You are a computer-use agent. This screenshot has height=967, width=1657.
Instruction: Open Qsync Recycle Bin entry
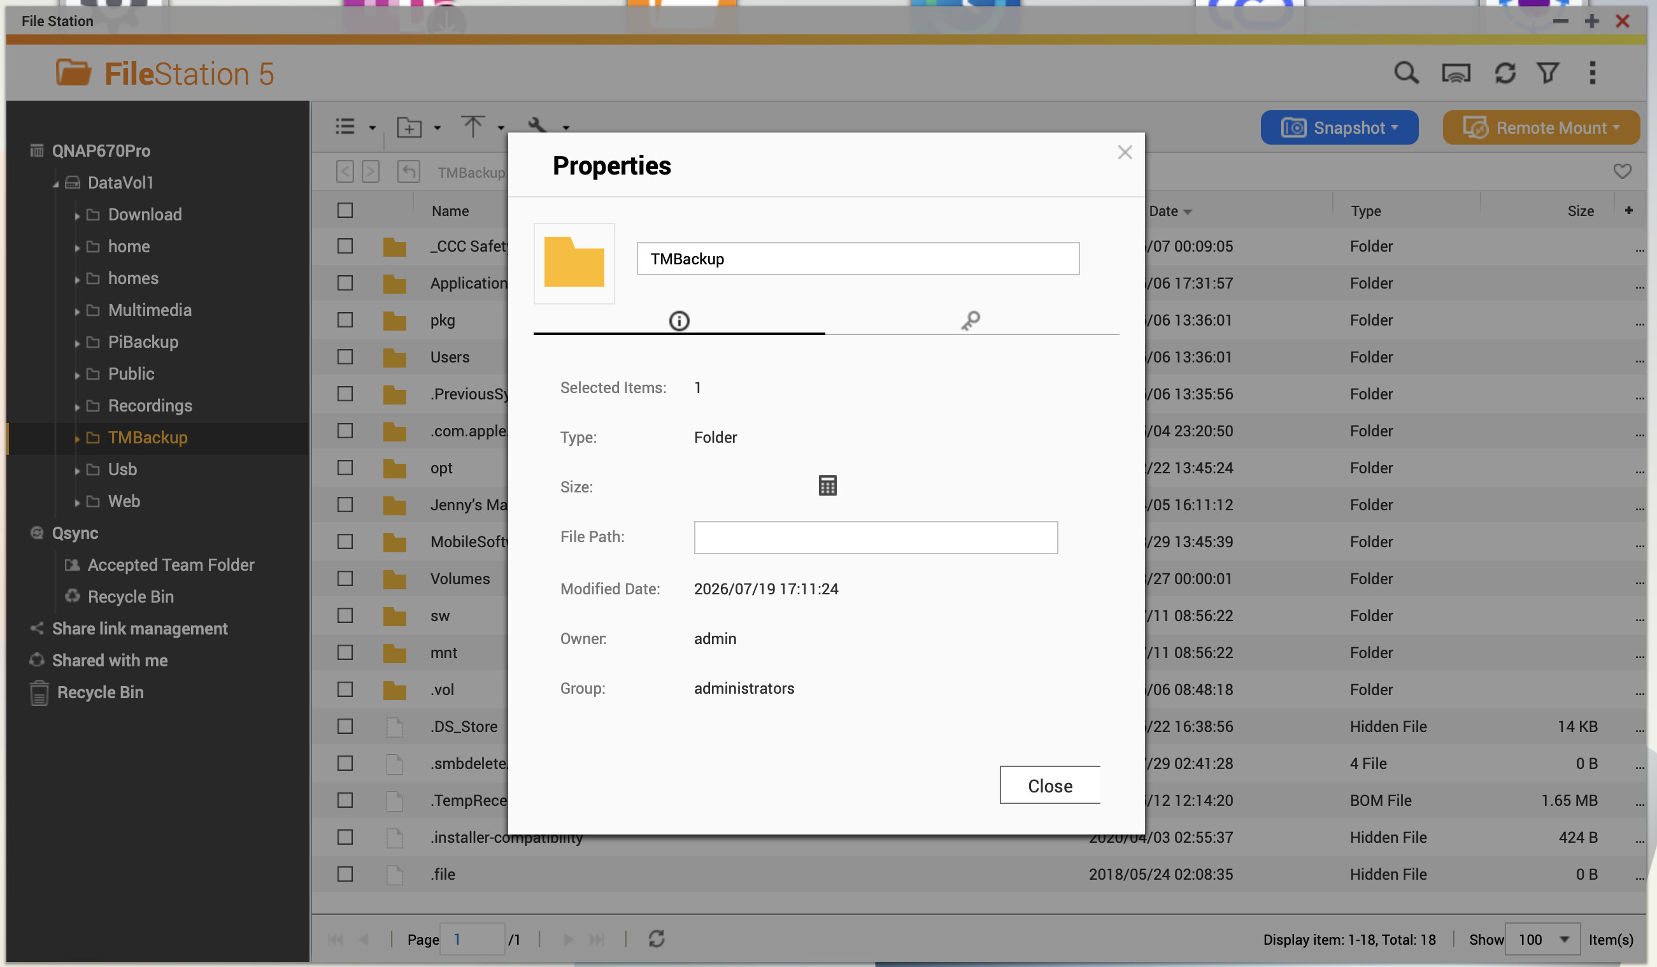[130, 597]
